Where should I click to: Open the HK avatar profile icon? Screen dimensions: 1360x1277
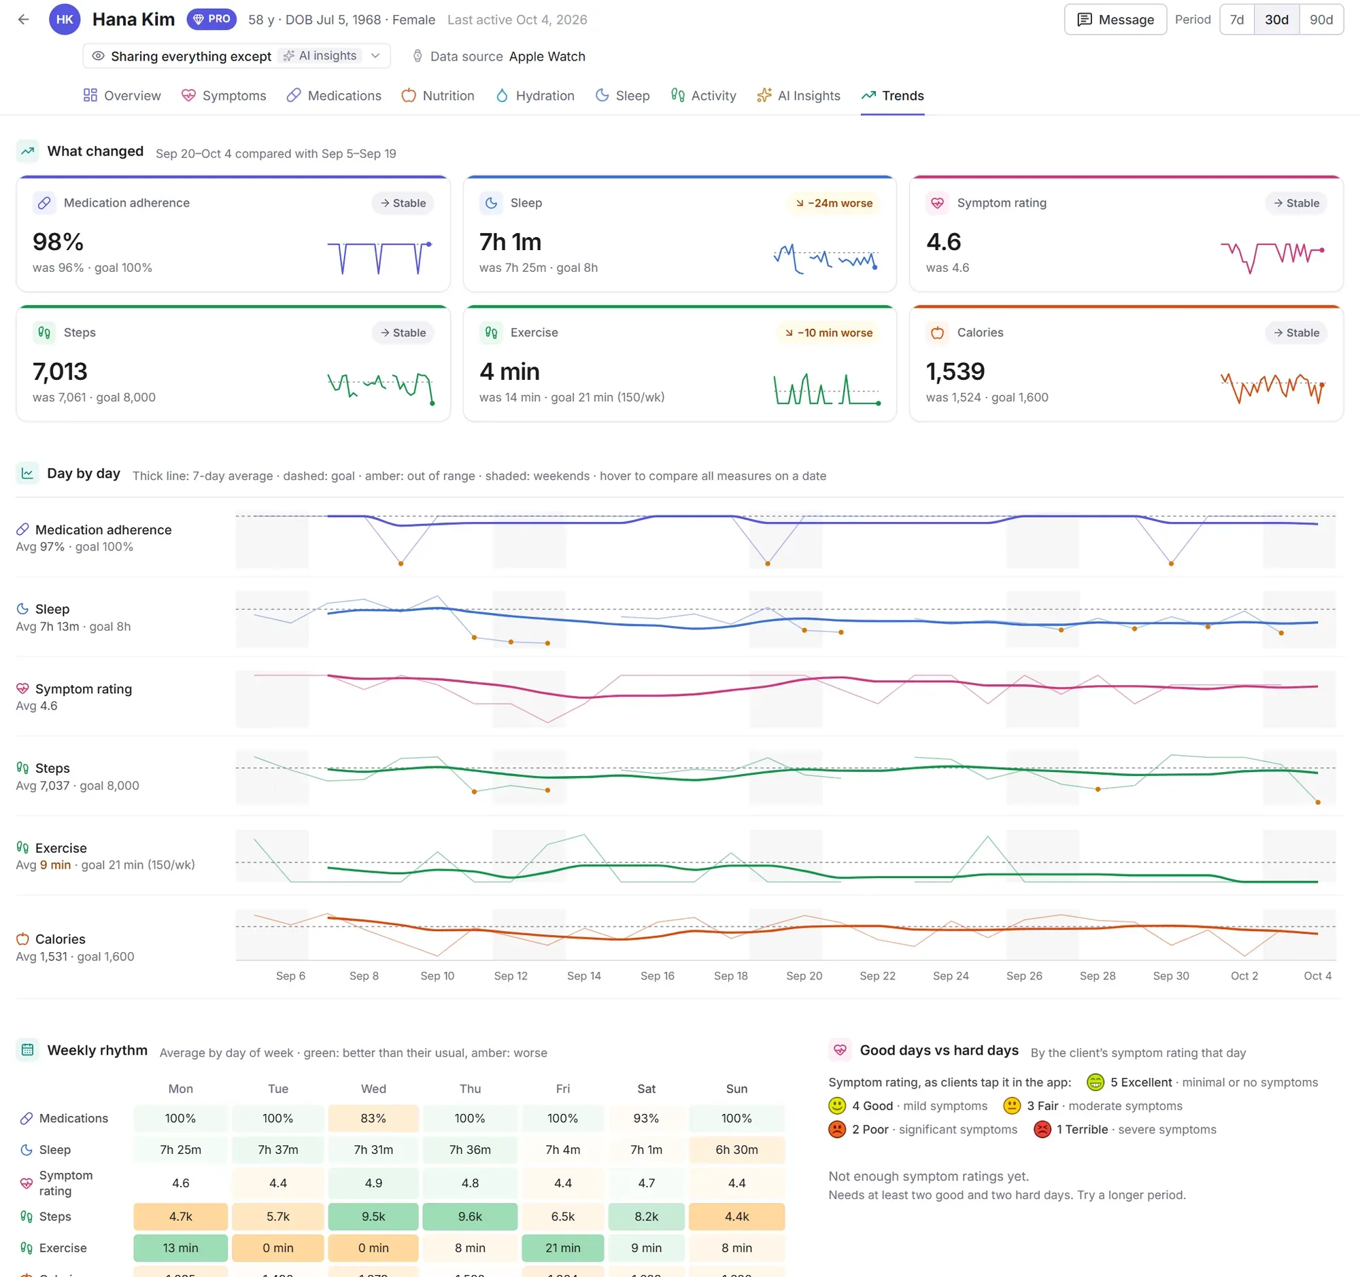pyautogui.click(x=65, y=19)
